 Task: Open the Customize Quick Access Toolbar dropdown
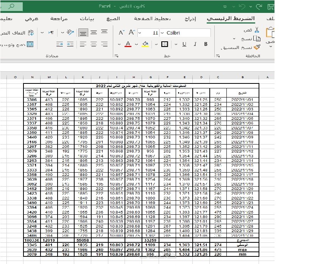pos(225,7)
